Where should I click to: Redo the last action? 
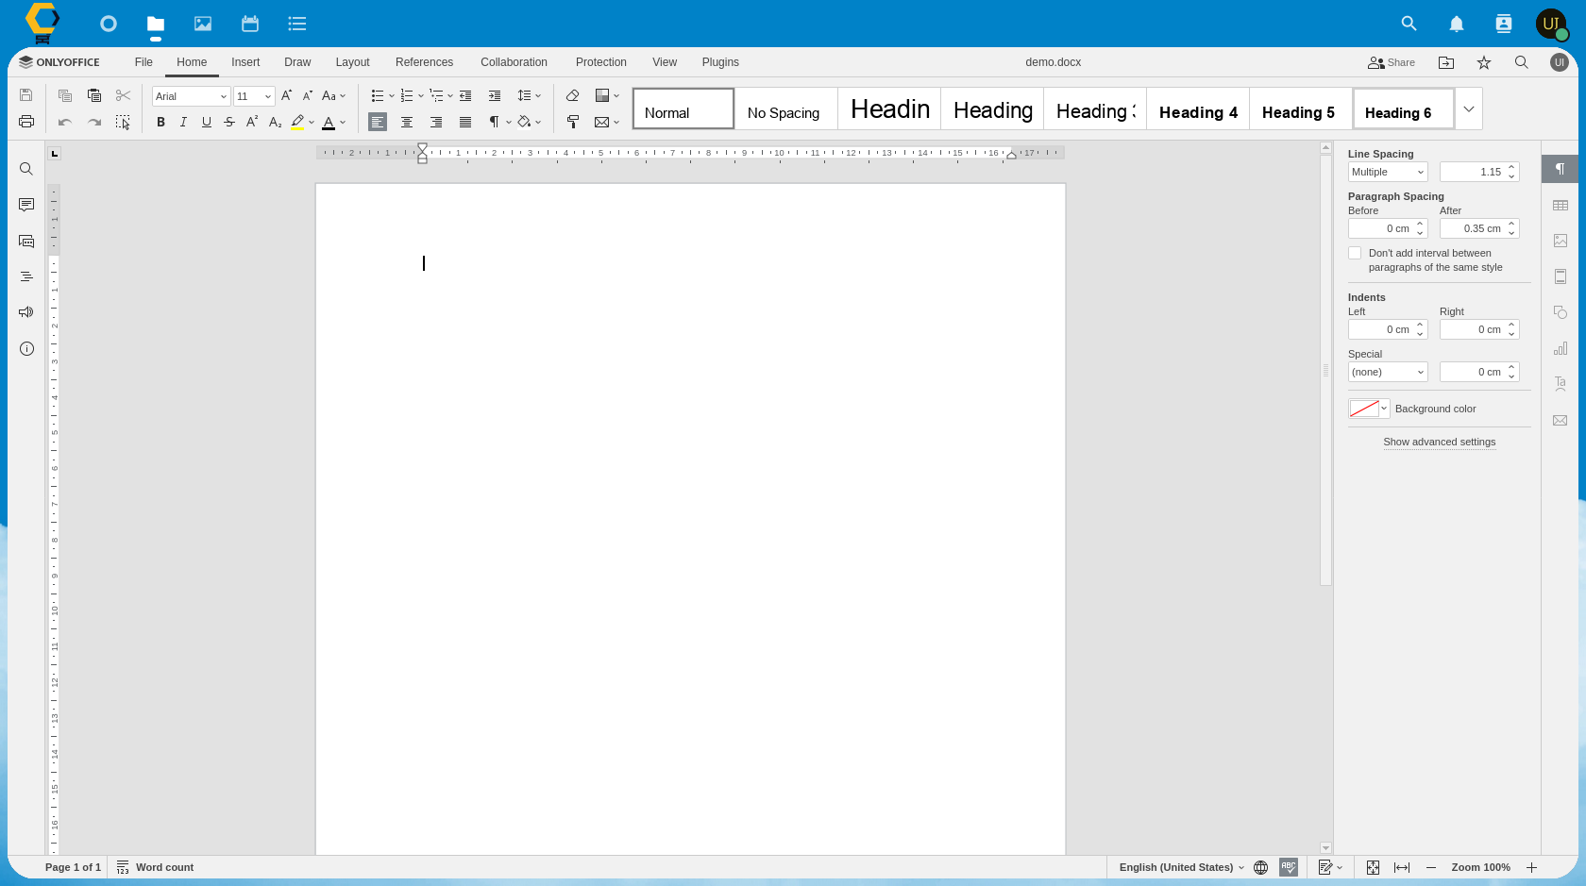[94, 122]
